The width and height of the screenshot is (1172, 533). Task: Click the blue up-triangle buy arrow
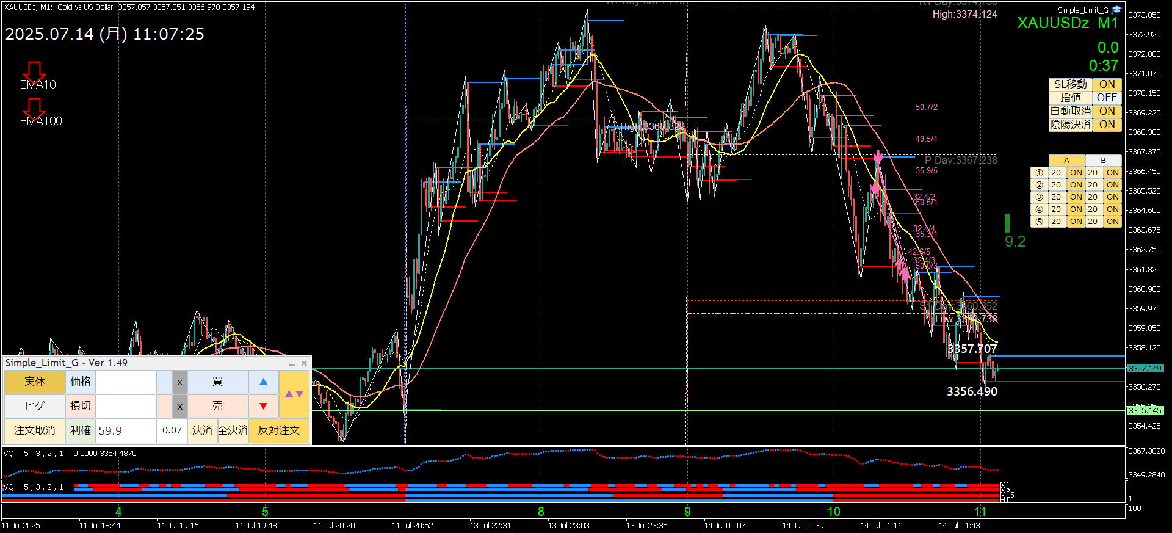264,382
